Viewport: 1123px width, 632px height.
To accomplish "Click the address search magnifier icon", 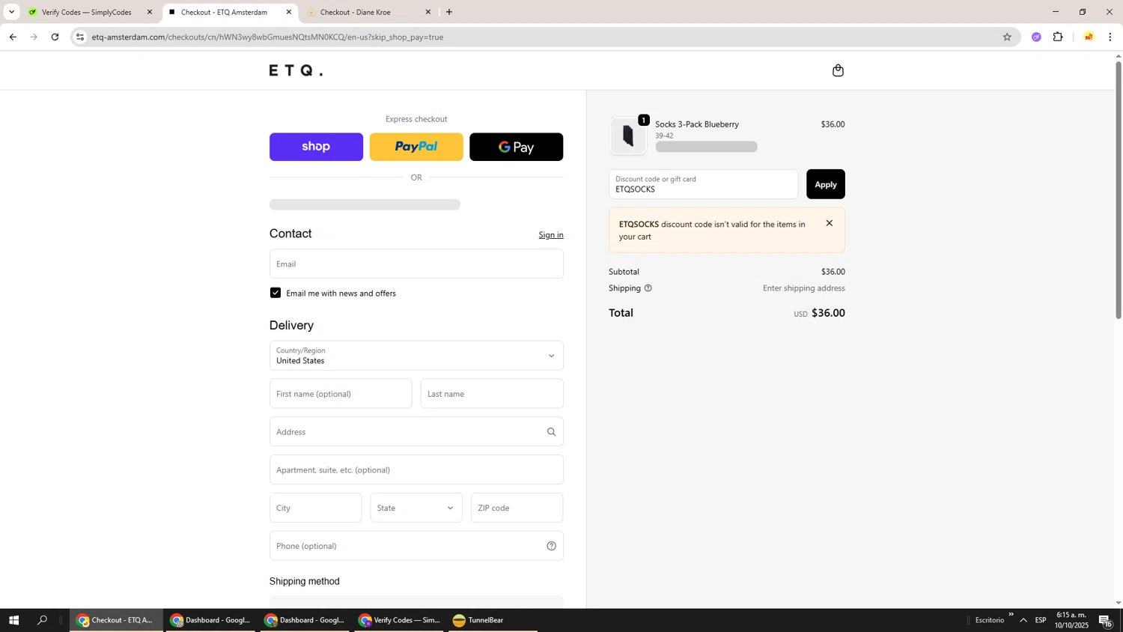I will click(x=551, y=432).
